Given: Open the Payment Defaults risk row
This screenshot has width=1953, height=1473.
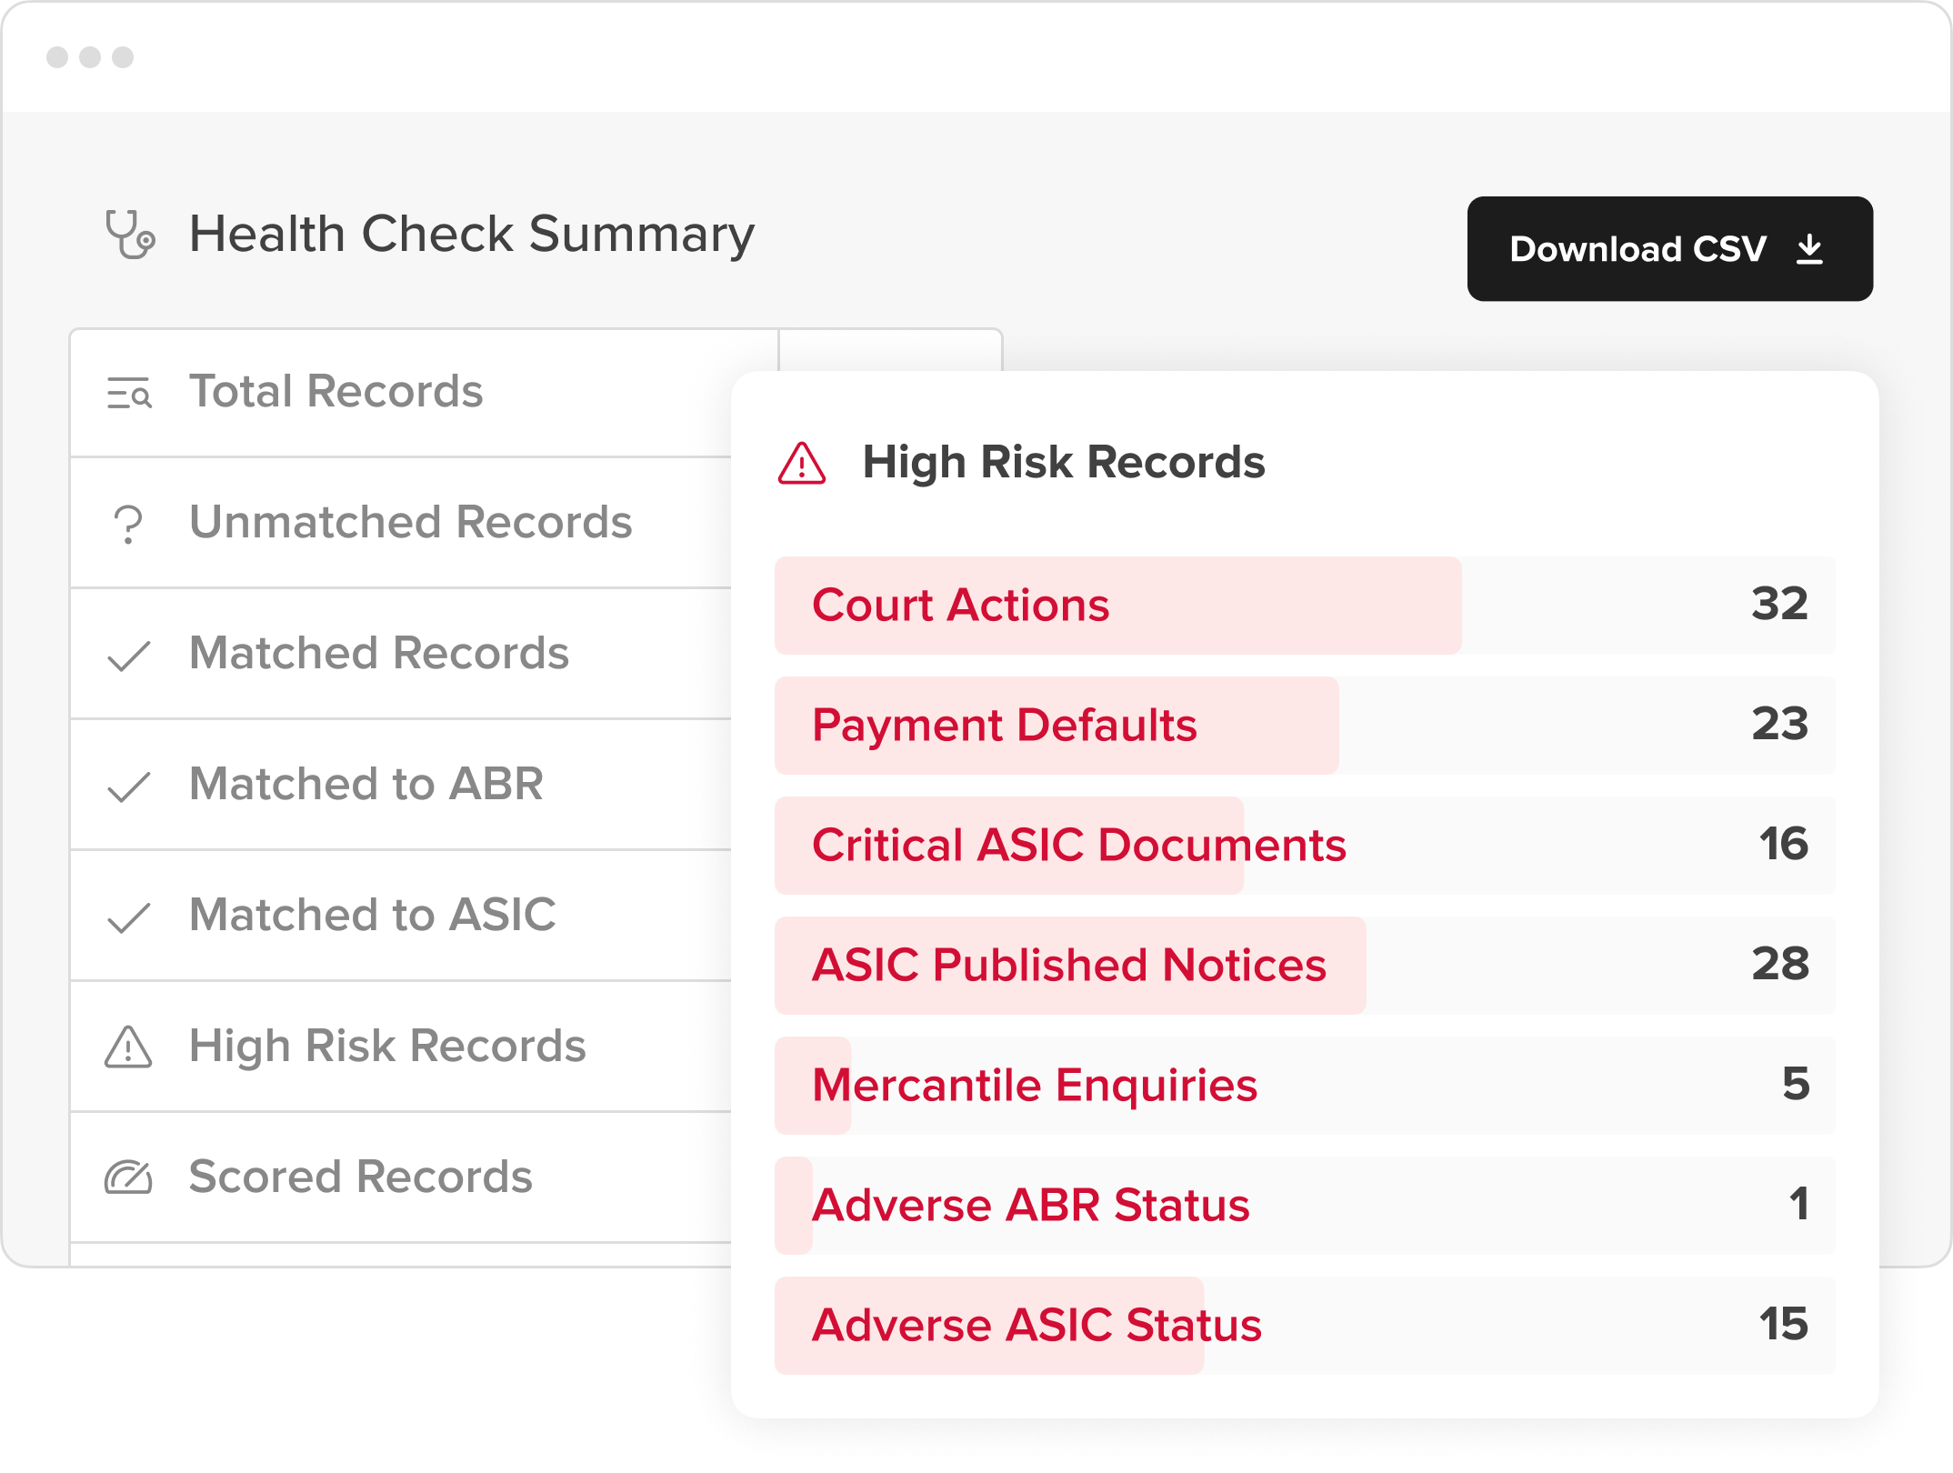Looking at the screenshot, I should click(x=1305, y=726).
